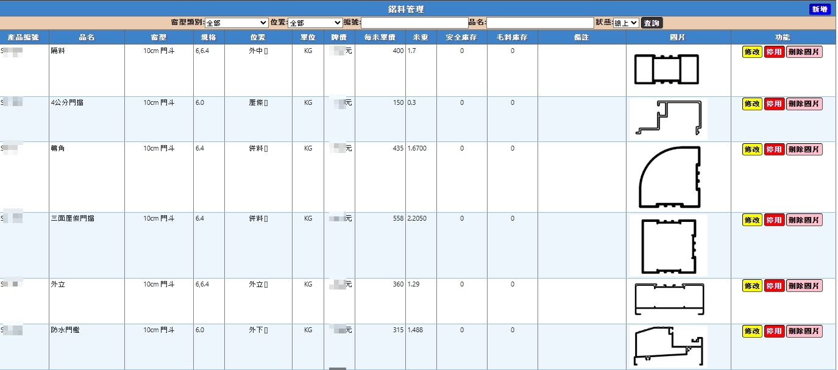Screen dimensions: 838x370
Task: Focus the 編號 input field
Action: pyautogui.click(x=414, y=23)
